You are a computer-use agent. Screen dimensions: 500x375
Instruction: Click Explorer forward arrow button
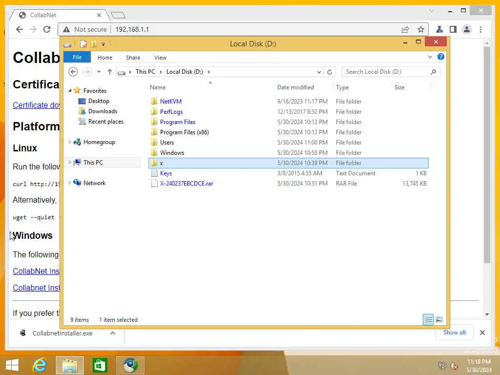click(x=87, y=72)
